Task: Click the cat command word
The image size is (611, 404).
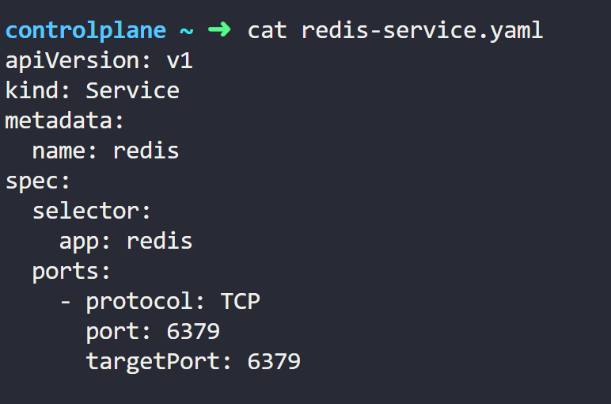Action: click(268, 30)
